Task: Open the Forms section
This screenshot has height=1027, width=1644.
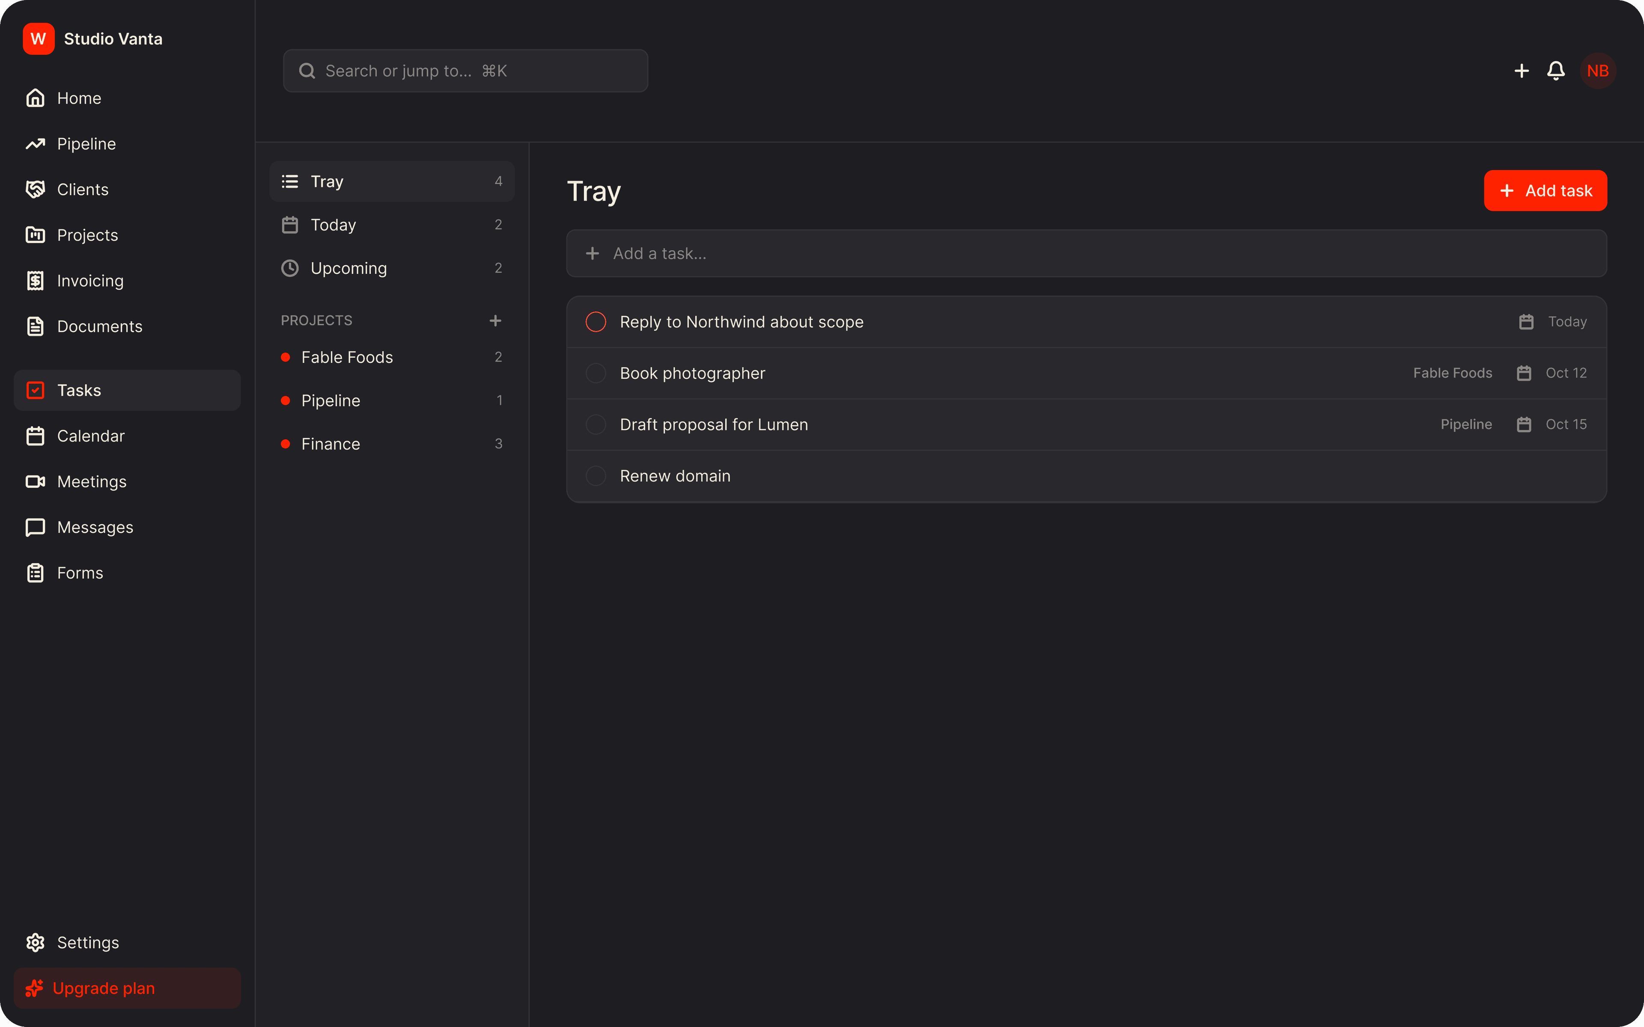Action: coord(127,573)
